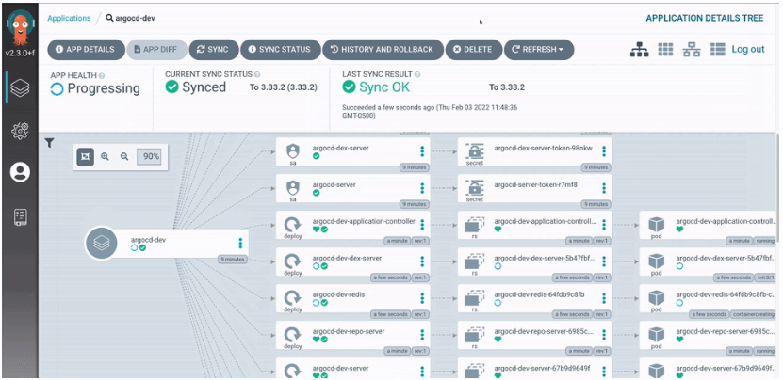Click the APP DIFF button
This screenshot has height=380, width=783.
156,49
